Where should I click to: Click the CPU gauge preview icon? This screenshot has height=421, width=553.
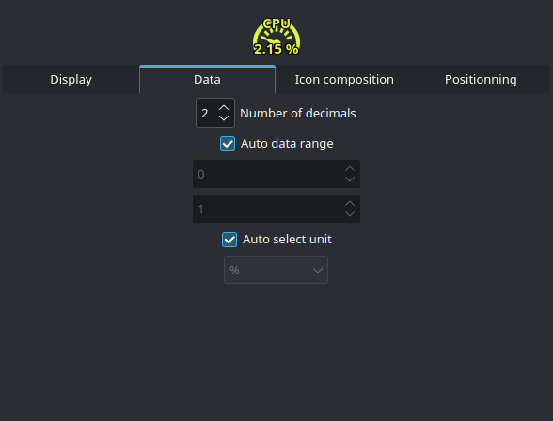coord(276,37)
